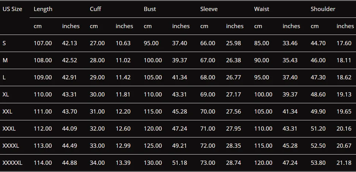Select the XXXL size row label

[9, 129]
